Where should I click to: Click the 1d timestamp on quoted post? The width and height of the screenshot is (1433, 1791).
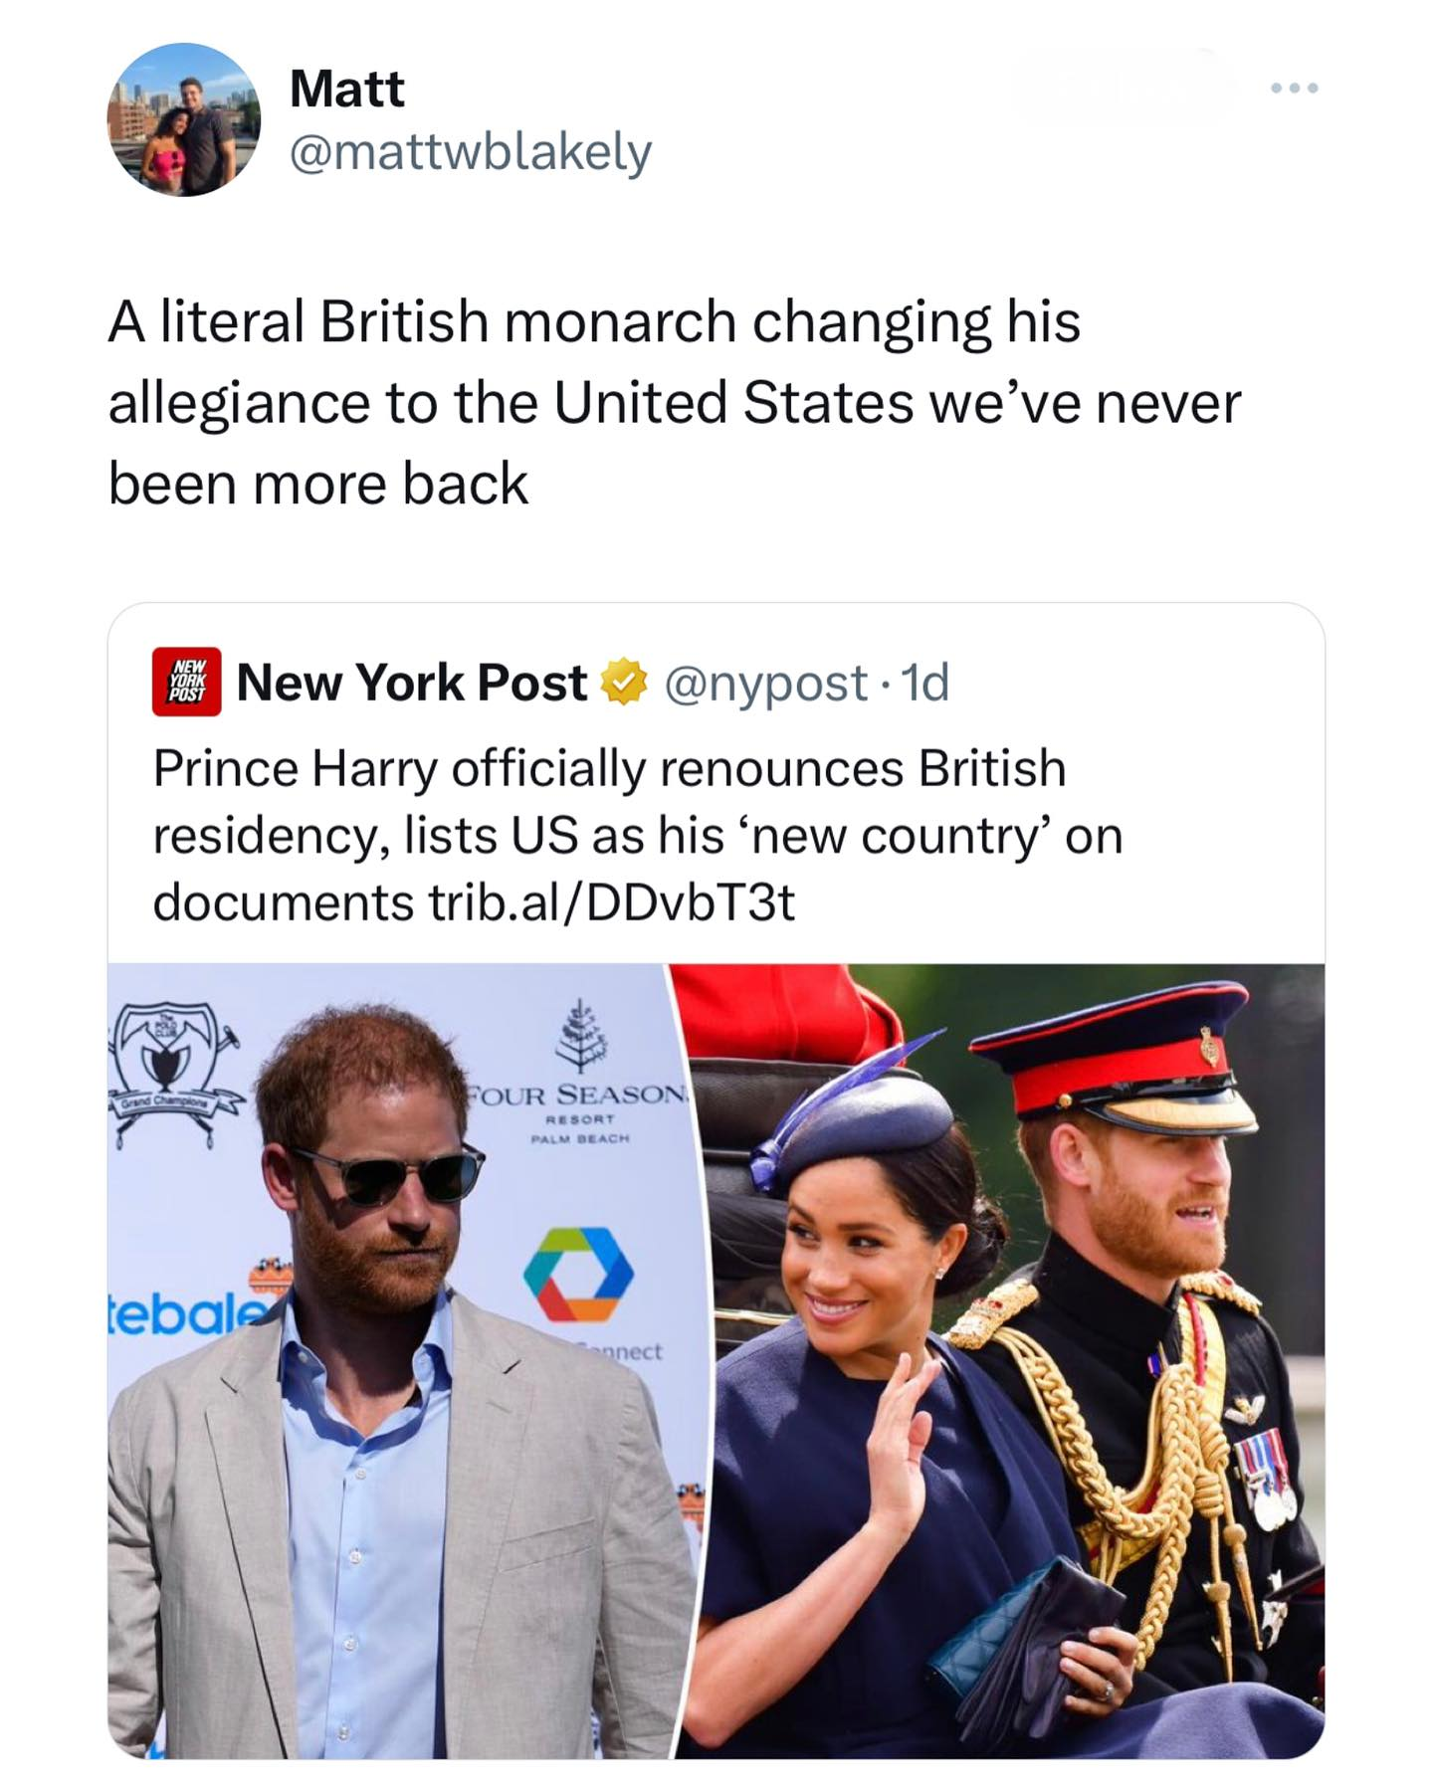924,683
